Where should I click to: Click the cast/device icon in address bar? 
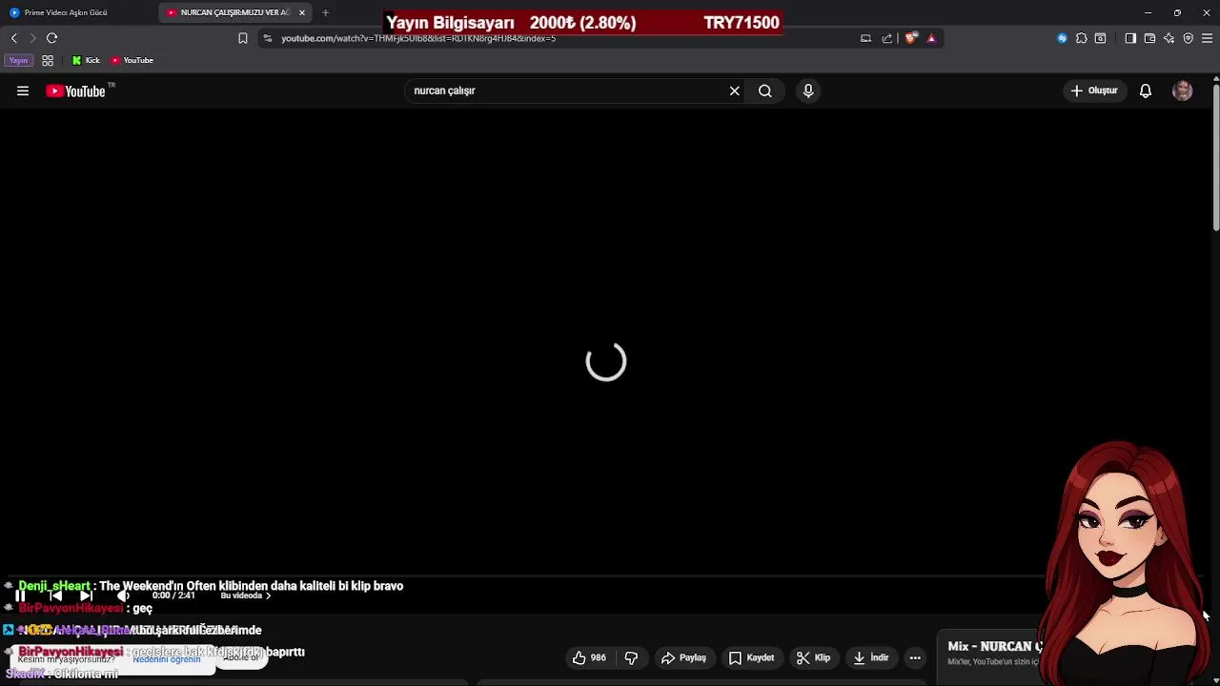pos(865,38)
